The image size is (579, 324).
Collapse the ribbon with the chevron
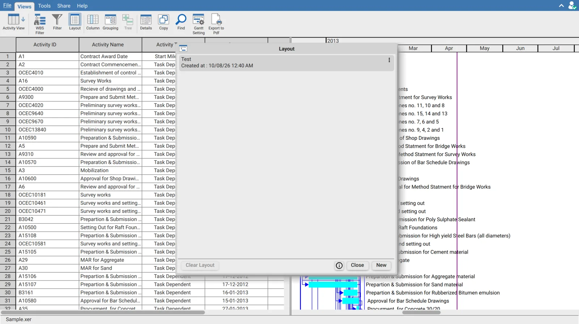pyautogui.click(x=561, y=5)
